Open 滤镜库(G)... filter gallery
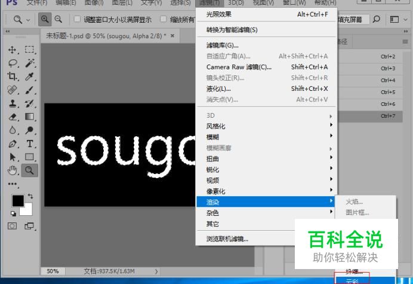413x284 pixels. pos(267,45)
